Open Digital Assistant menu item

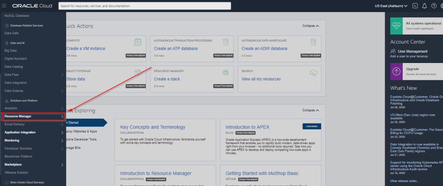point(16,59)
